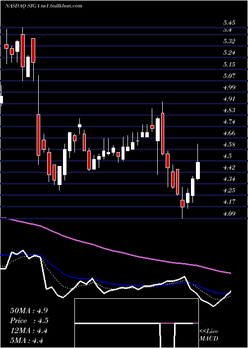Screen dimensions: 248x348
Task: Click the 4.17 price axis label
Action: pyautogui.click(x=229, y=202)
